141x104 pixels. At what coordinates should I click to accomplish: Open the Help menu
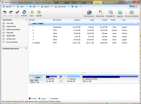point(76,6)
